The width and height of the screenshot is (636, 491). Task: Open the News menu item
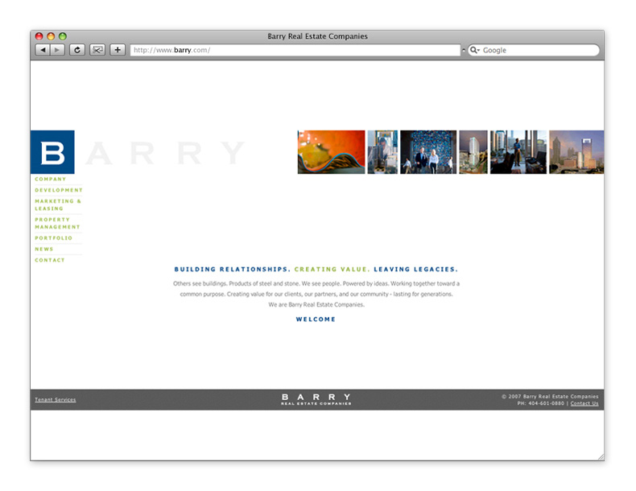[x=43, y=249]
